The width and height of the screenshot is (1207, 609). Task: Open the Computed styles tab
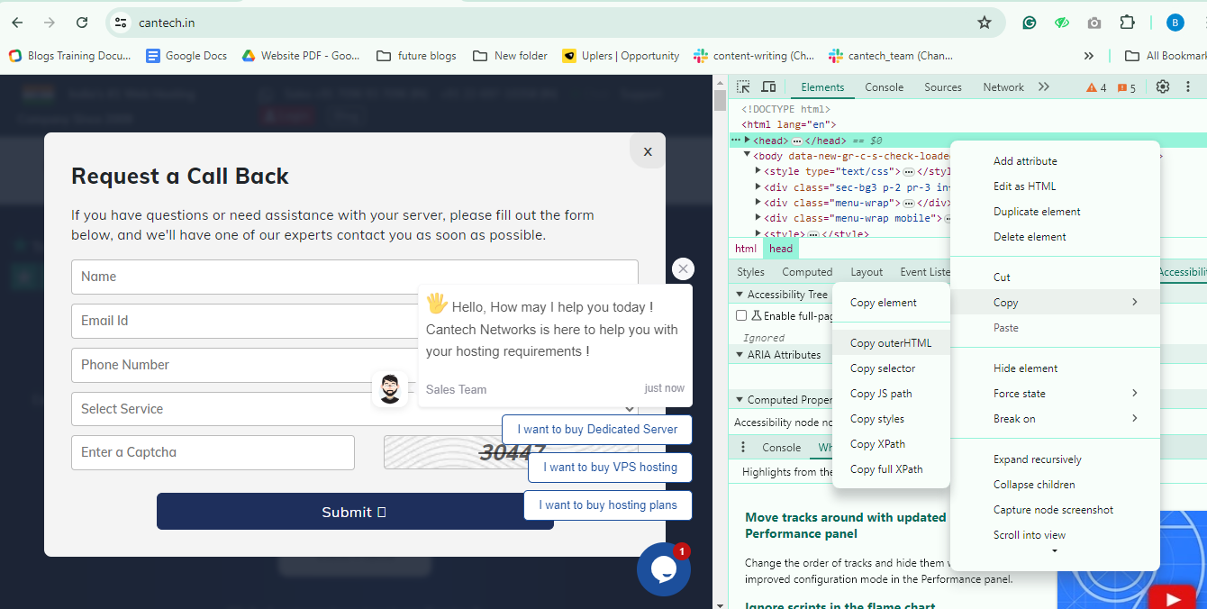point(807,272)
